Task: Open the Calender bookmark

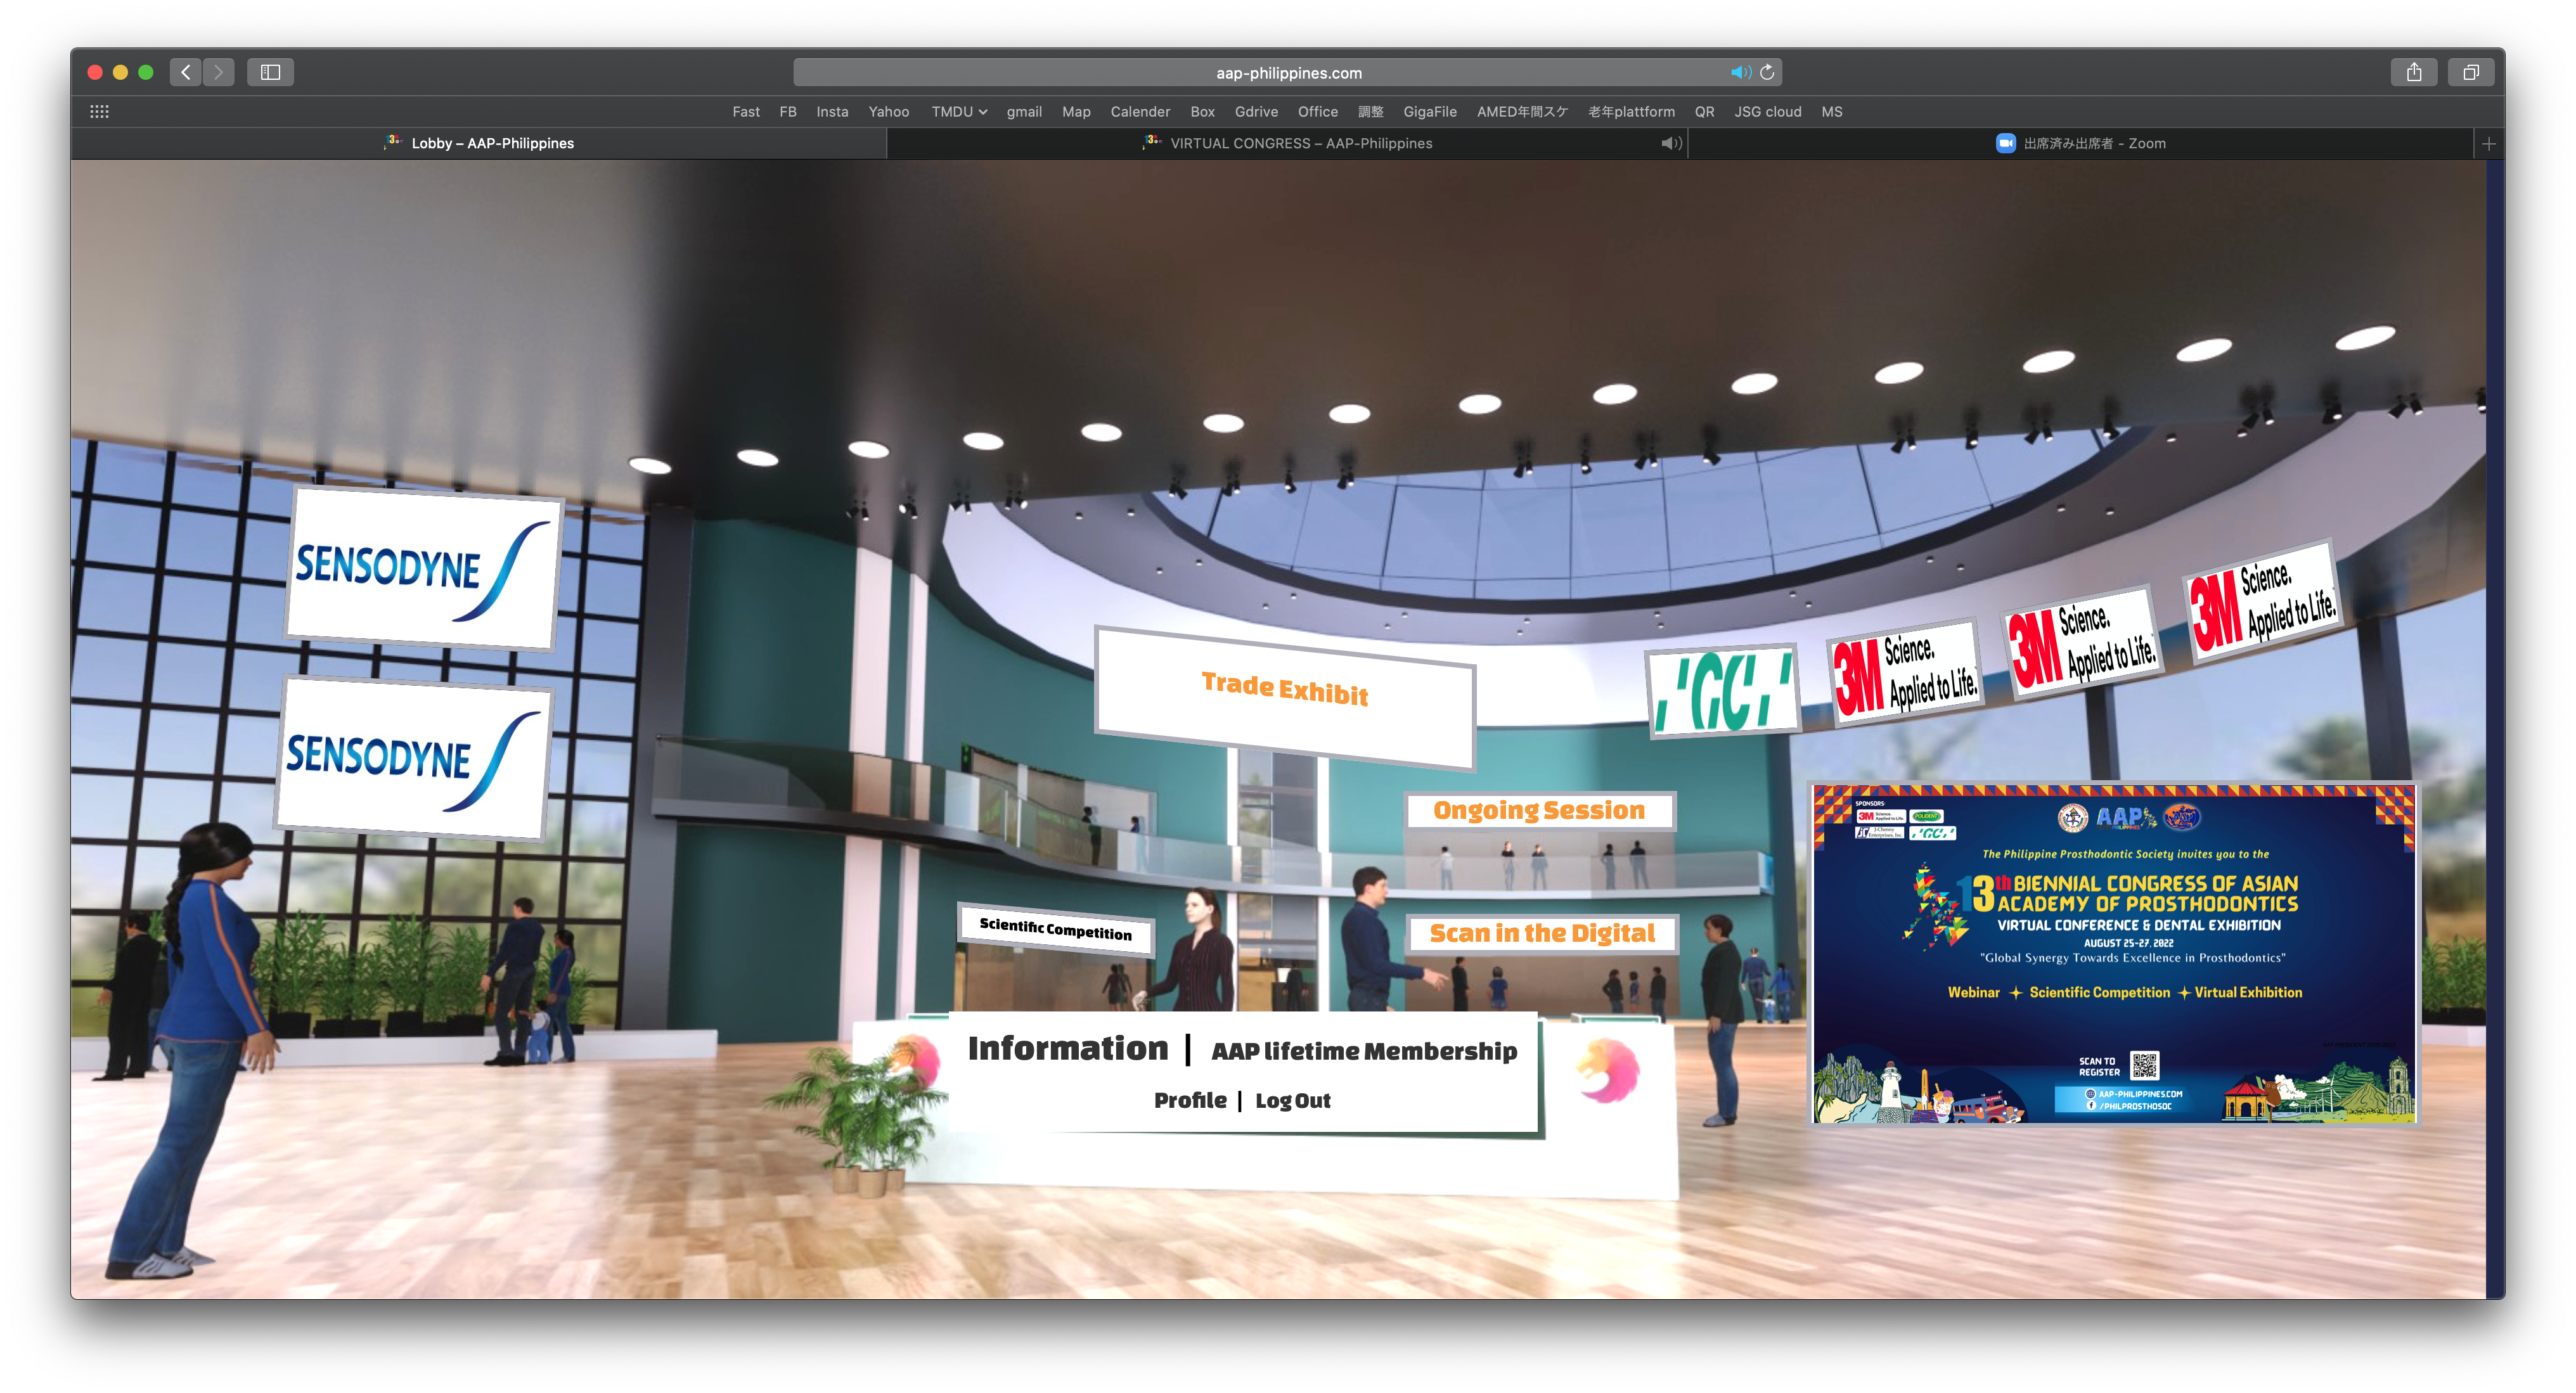Action: click(1140, 112)
